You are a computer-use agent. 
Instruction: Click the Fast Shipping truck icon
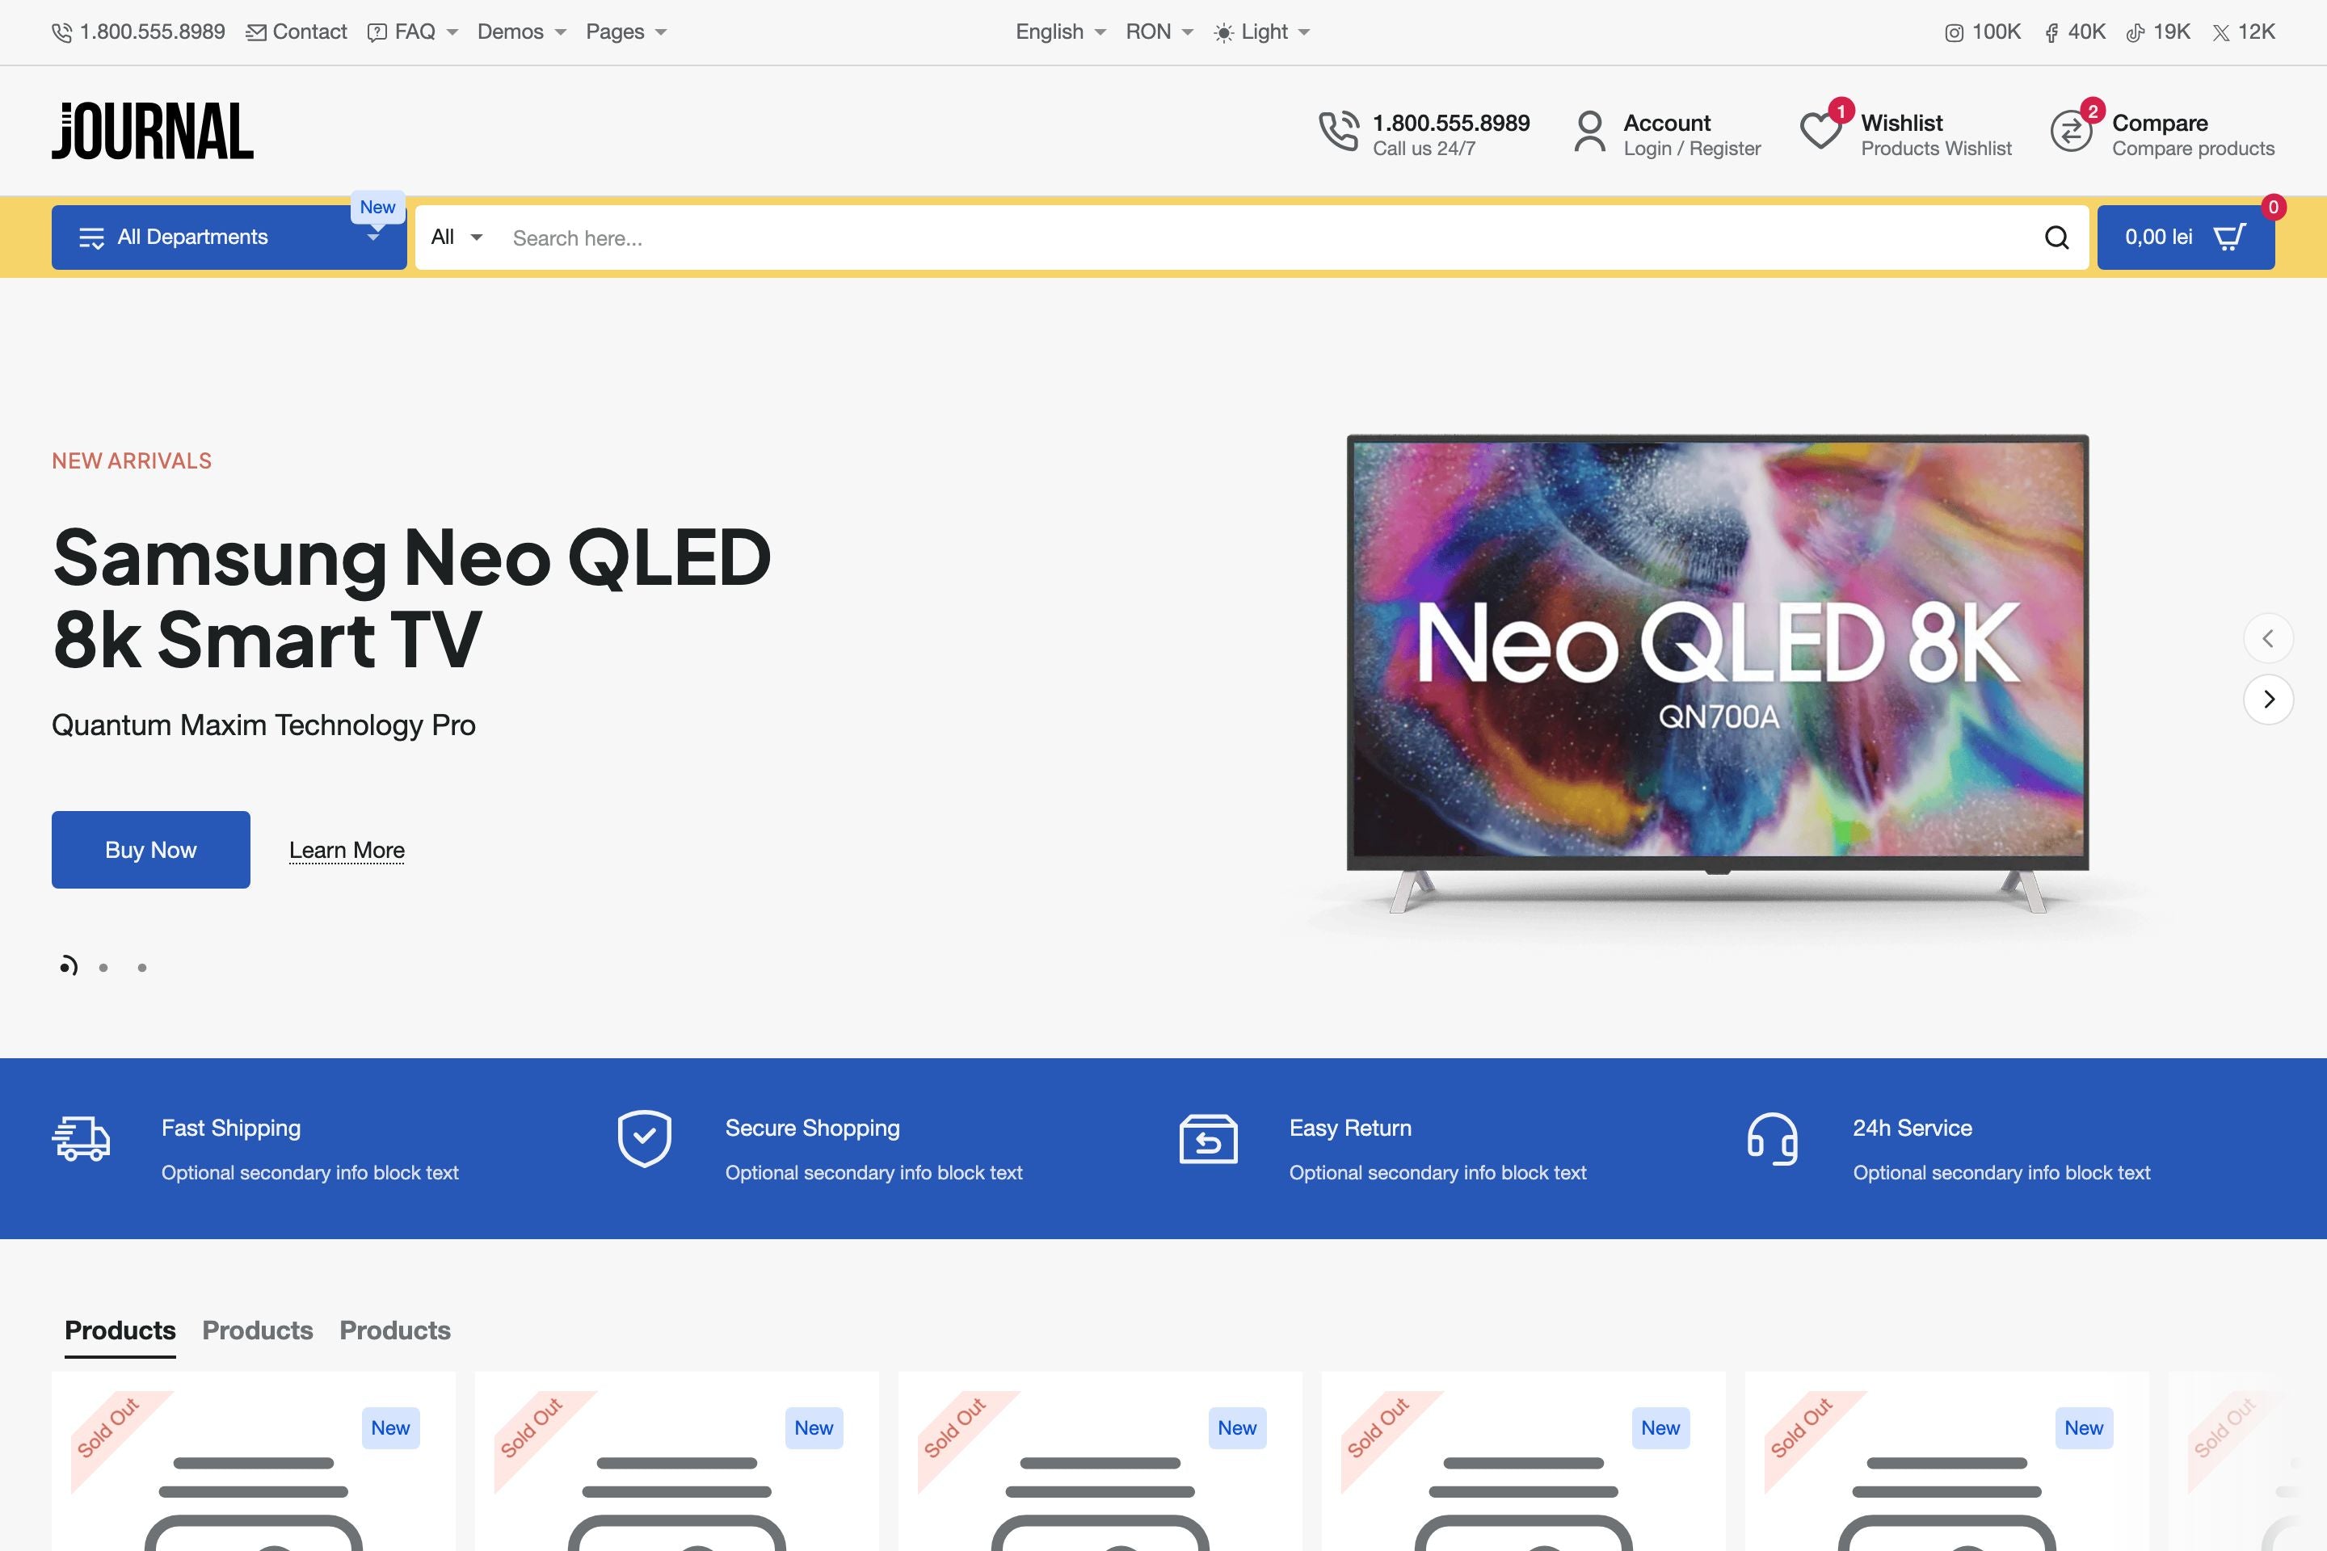81,1140
